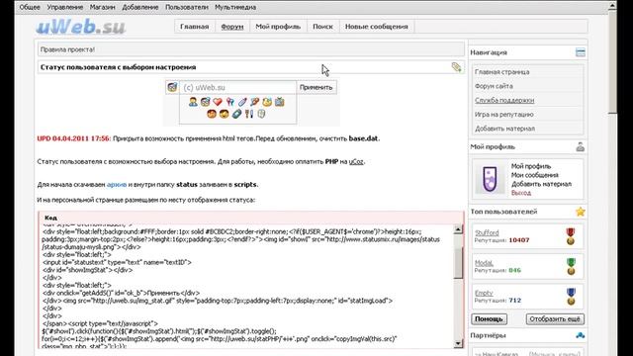The width and height of the screenshot is (633, 356).
Task: Click the green medal next to Modal
Action: [571, 266]
